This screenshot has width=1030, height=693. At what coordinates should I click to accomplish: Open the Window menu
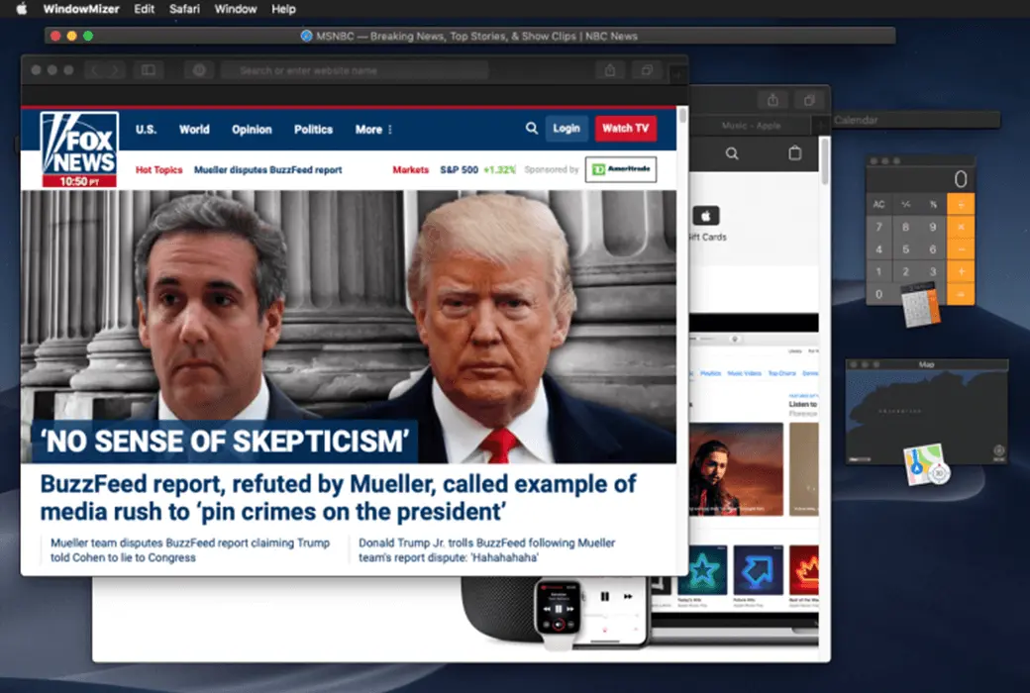[235, 9]
